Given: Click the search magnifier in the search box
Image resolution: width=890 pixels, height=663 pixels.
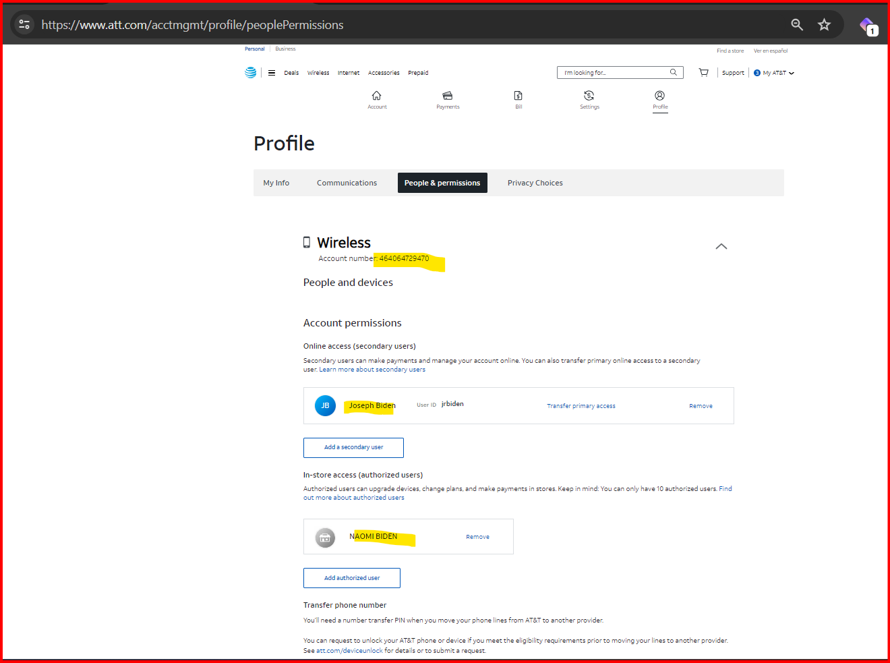Looking at the screenshot, I should (673, 72).
